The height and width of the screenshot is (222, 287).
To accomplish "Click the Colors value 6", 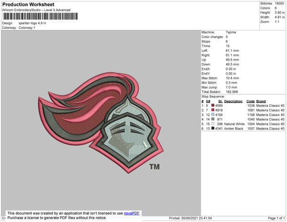I will click(x=276, y=8).
